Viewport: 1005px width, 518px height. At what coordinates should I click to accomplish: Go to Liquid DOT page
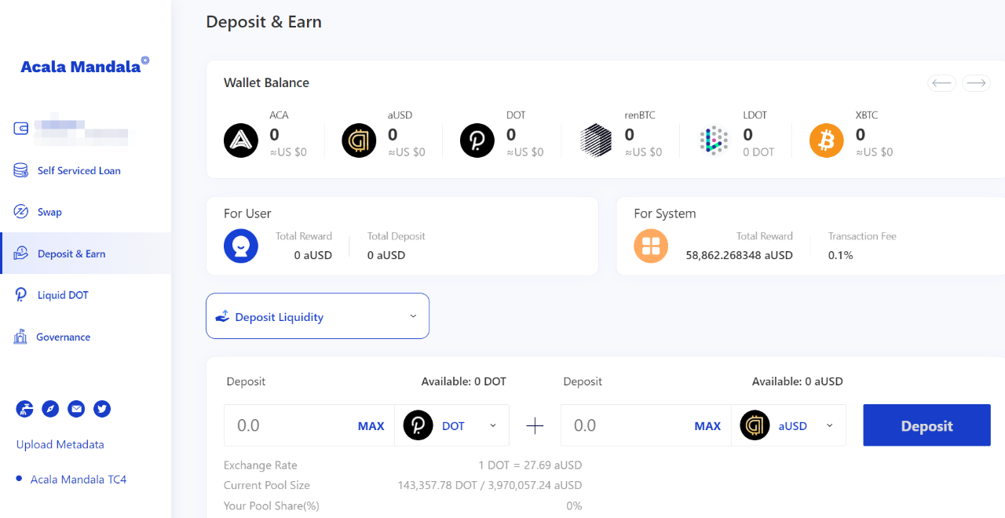[x=63, y=295]
